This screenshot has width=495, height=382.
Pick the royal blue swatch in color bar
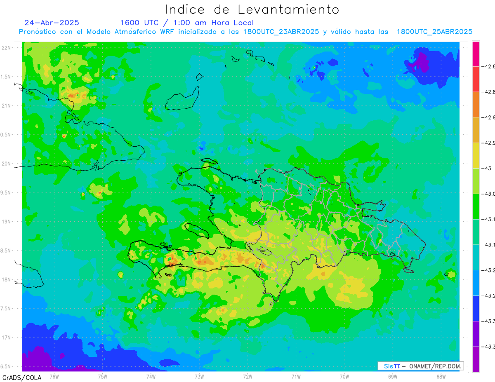point(476,308)
